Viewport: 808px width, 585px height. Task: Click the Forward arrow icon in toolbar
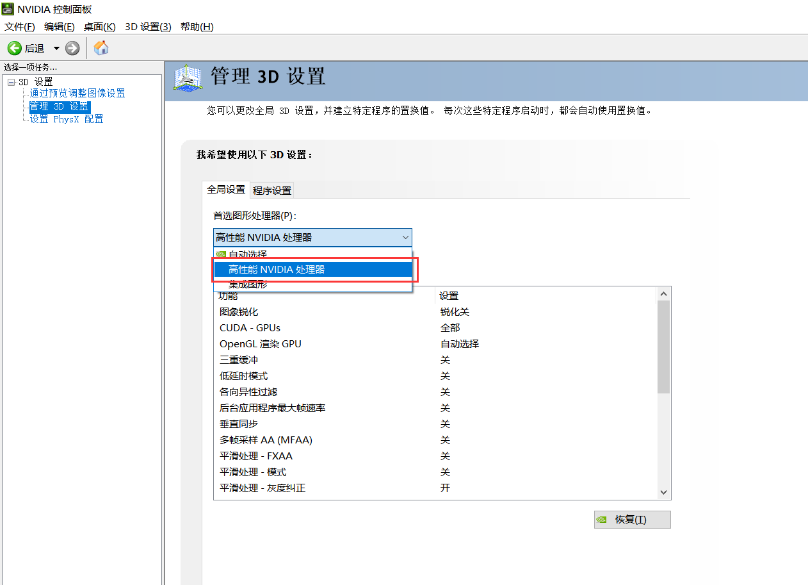point(72,48)
